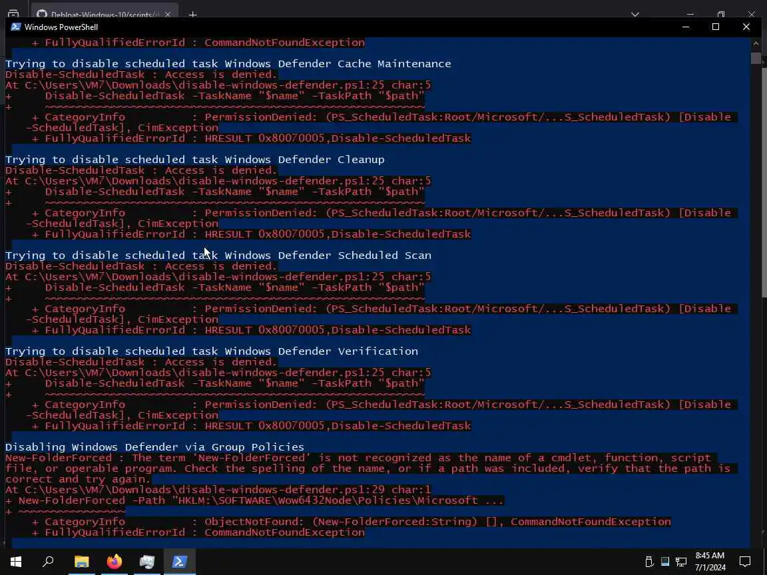Launch File Explorer from the taskbar
The image size is (767, 575).
tap(82, 562)
